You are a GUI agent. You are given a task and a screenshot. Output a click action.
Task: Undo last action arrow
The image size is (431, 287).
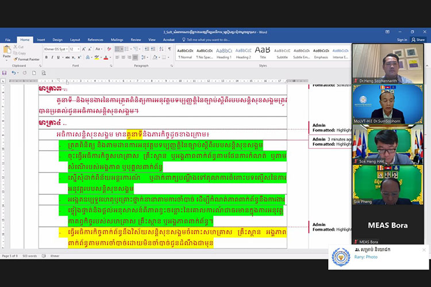point(14,73)
